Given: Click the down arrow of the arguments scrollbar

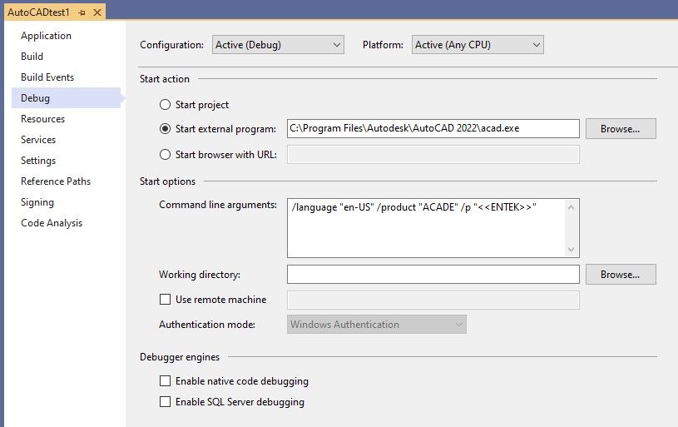Looking at the screenshot, I should point(571,249).
